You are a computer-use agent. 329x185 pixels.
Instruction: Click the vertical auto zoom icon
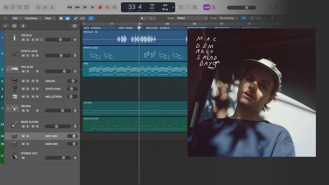tap(252, 18)
